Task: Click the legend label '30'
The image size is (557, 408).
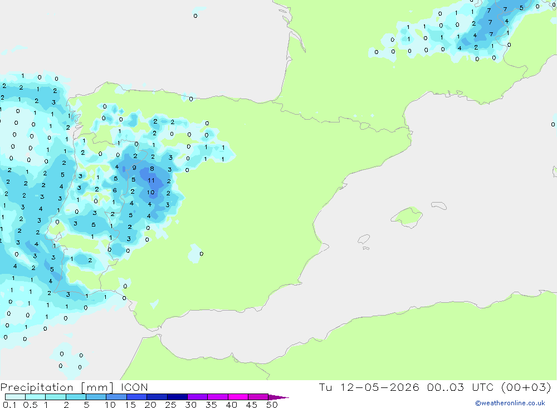Action: (x=190, y=405)
